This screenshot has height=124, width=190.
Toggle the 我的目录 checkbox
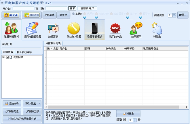[7, 57]
